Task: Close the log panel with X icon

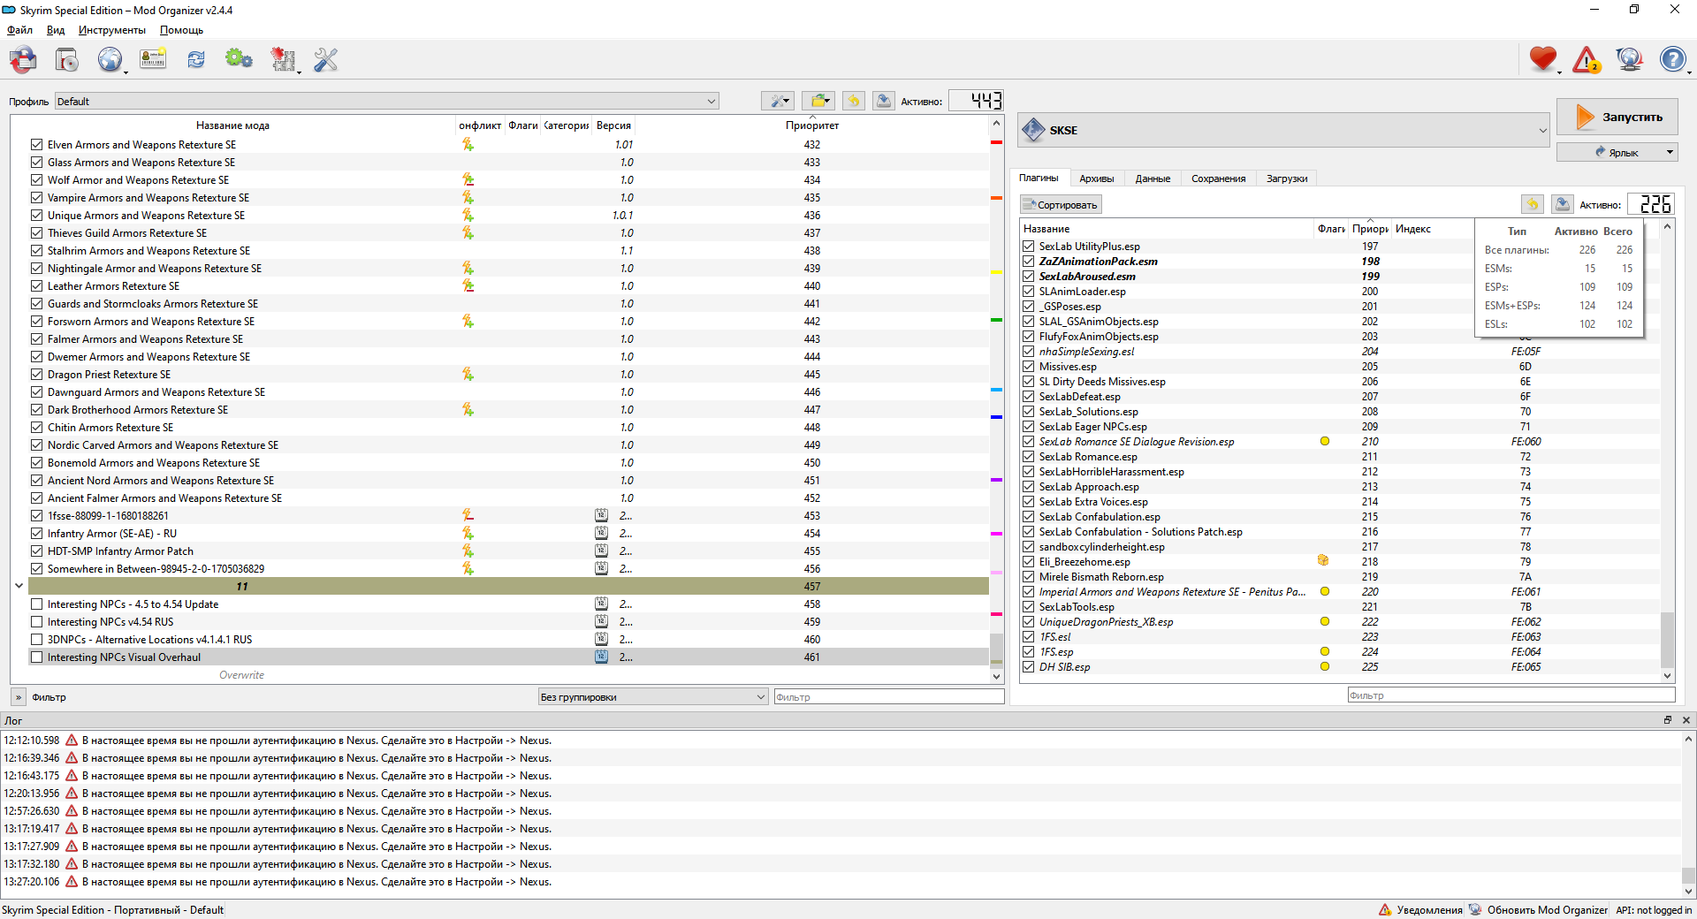Action: point(1686,720)
